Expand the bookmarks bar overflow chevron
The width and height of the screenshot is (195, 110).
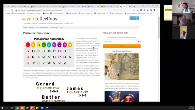(x=157, y=13)
